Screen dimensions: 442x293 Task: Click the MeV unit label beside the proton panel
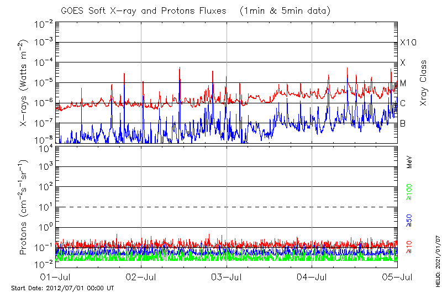point(410,163)
